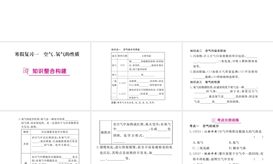Click the 0.03% cell
This screenshot has width=273, height=164.
(122, 83)
